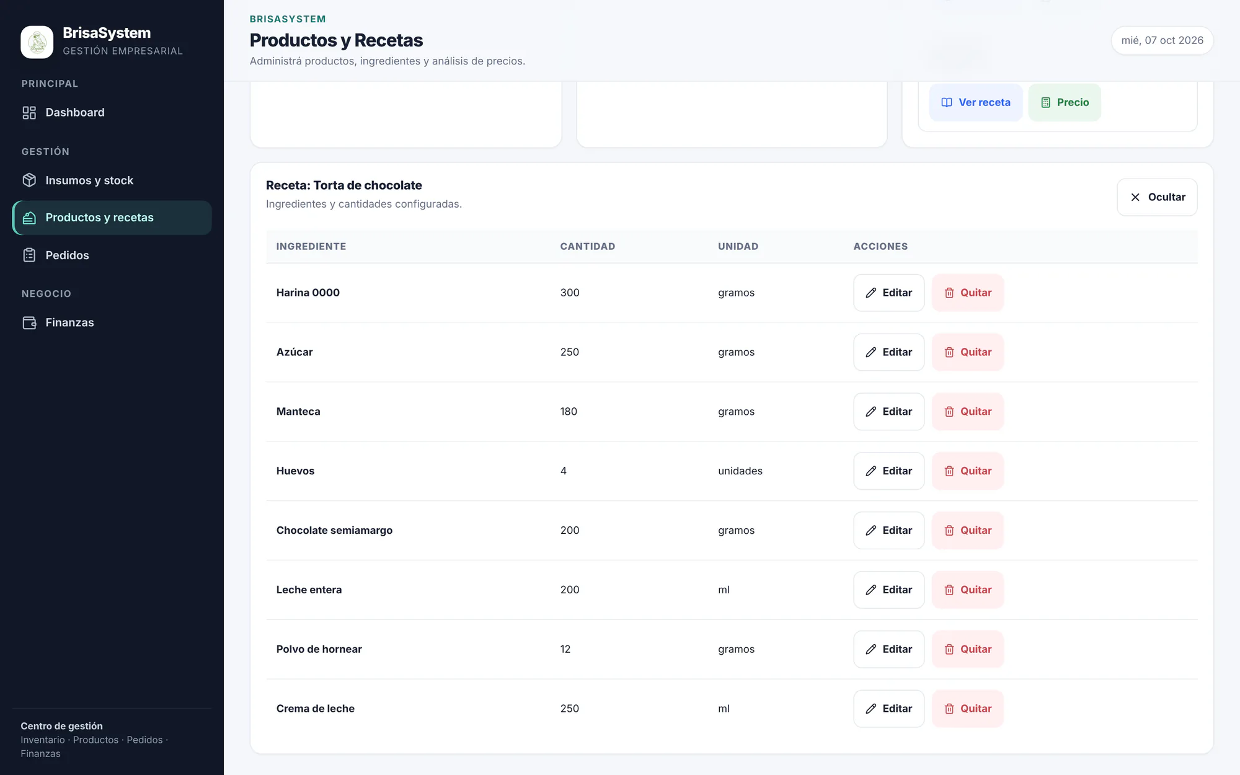Click the INGREDIENTE column header
1240x775 pixels.
pyautogui.click(x=311, y=246)
